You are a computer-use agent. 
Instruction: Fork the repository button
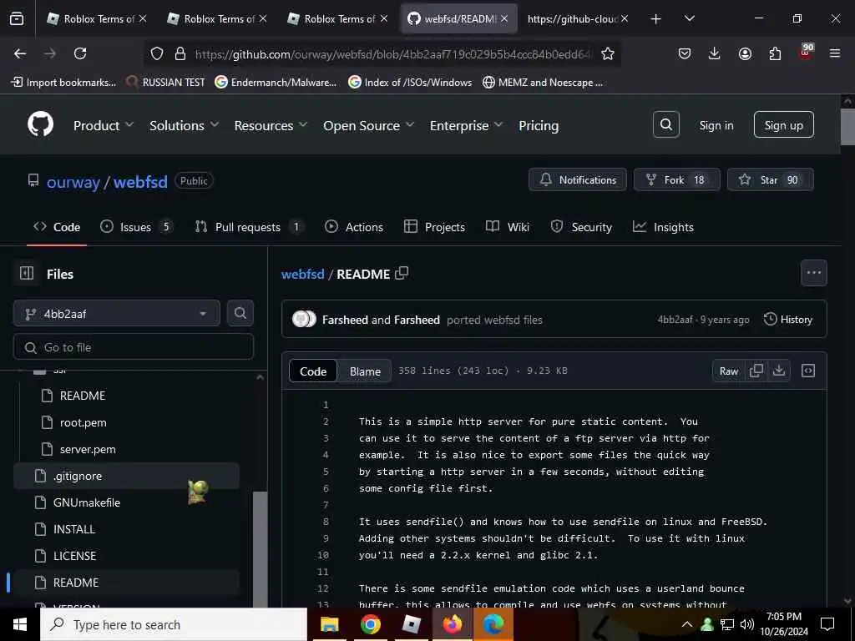676,180
